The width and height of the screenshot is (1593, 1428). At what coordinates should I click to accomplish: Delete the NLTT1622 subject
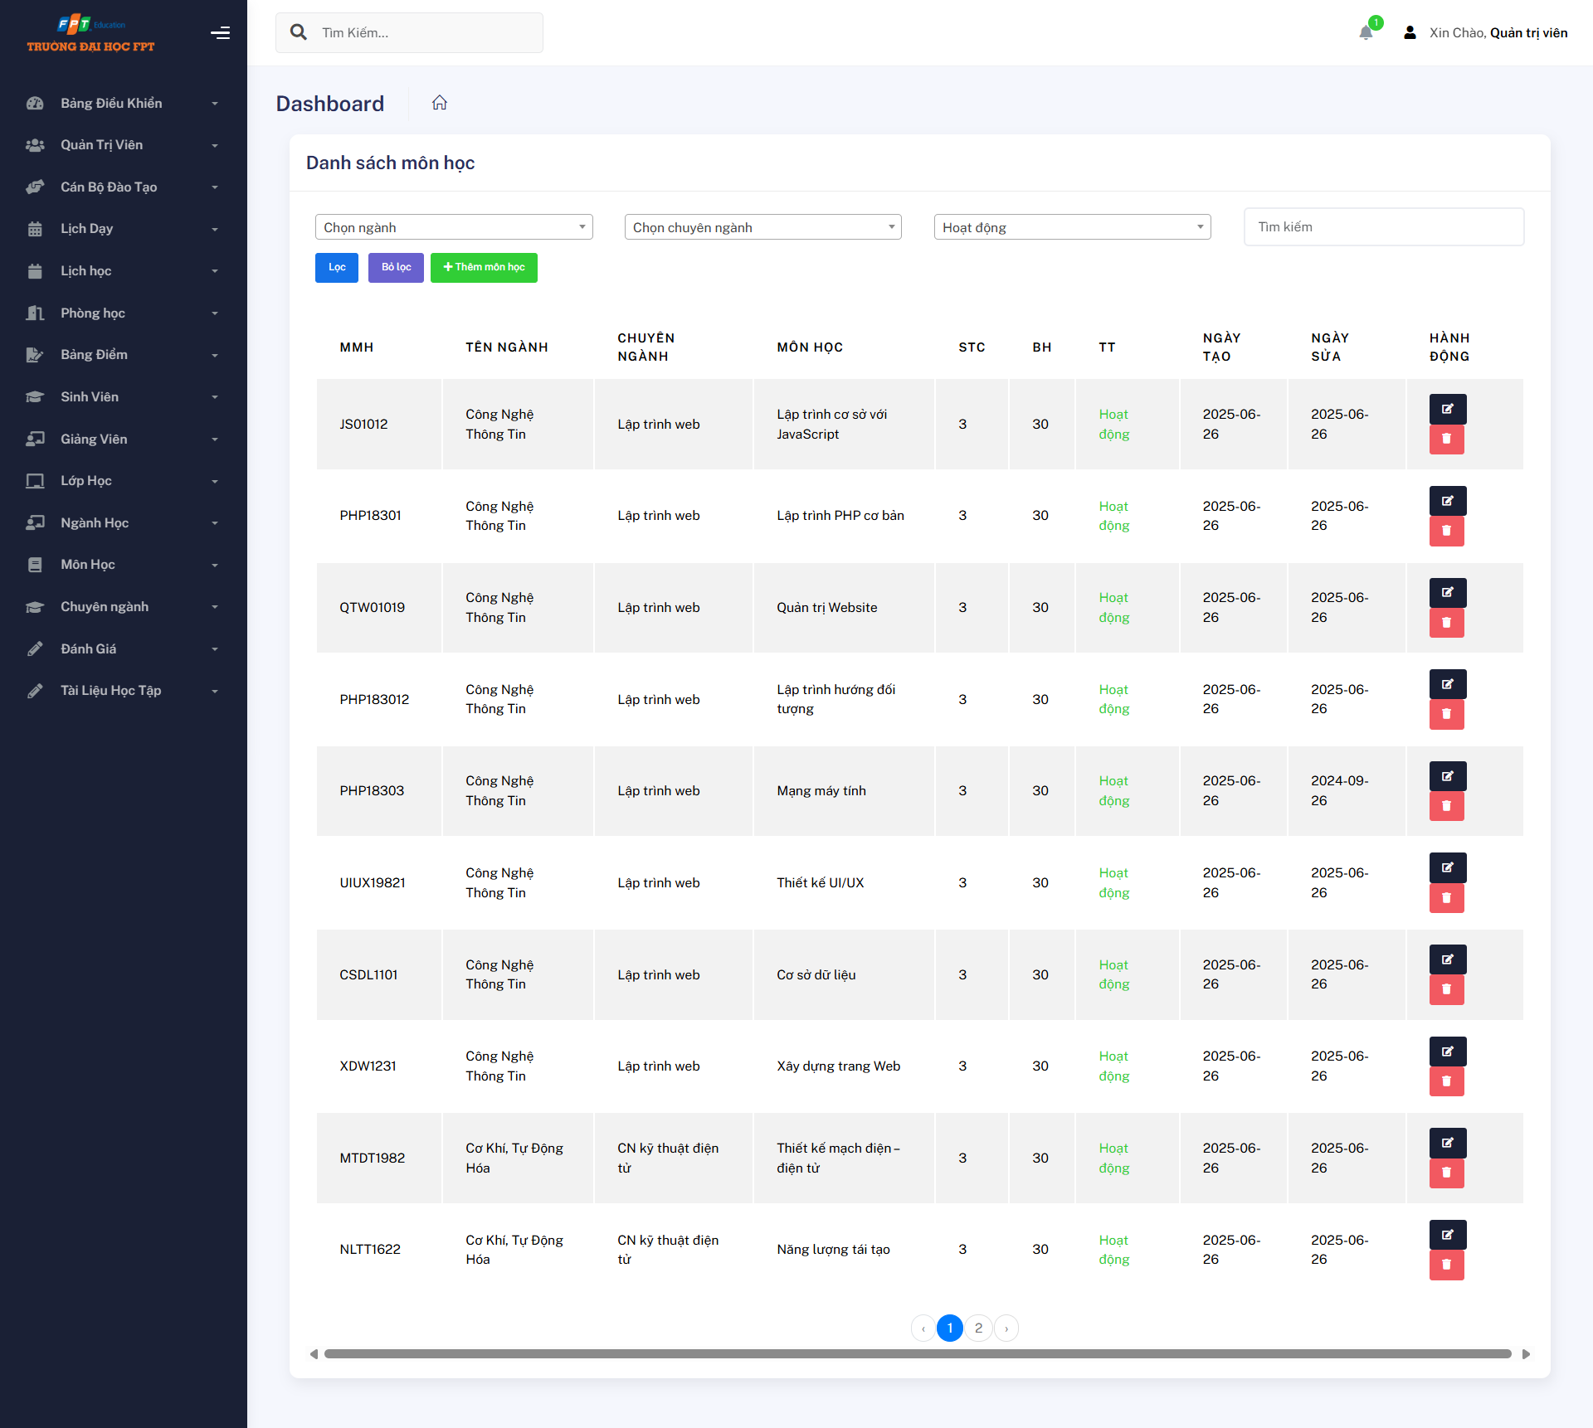[1446, 1265]
